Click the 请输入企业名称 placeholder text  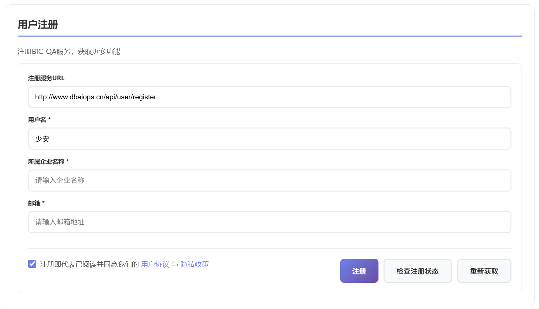point(60,181)
